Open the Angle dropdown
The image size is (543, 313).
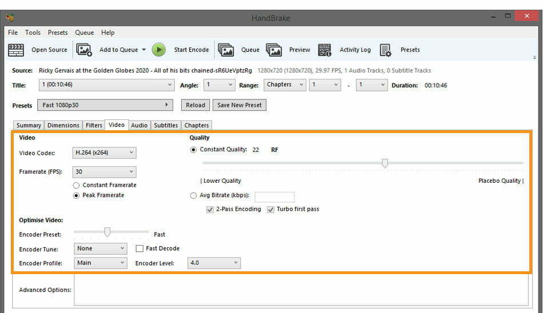[x=219, y=85]
